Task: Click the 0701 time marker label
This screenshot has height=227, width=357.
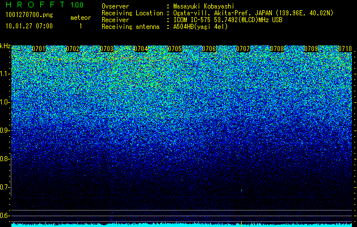Action: click(x=39, y=49)
